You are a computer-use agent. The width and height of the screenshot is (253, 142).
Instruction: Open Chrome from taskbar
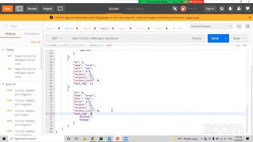(93, 138)
